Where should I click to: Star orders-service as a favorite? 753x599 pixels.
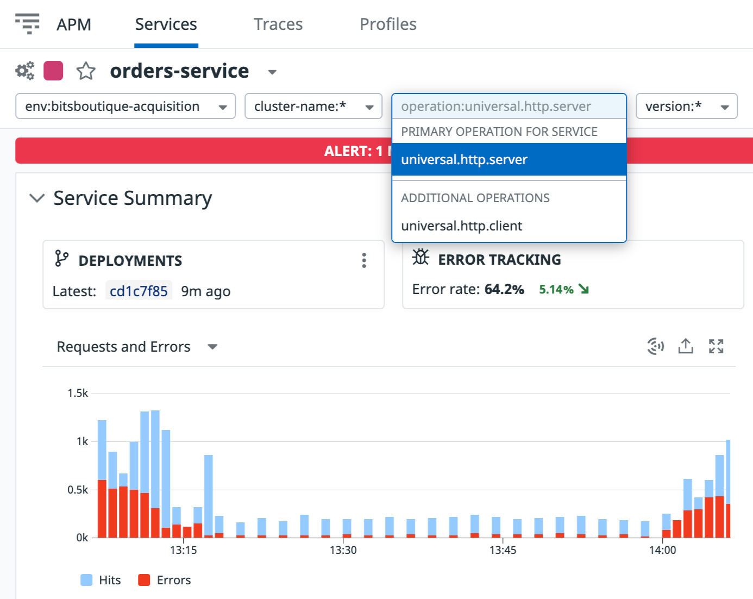(x=86, y=71)
